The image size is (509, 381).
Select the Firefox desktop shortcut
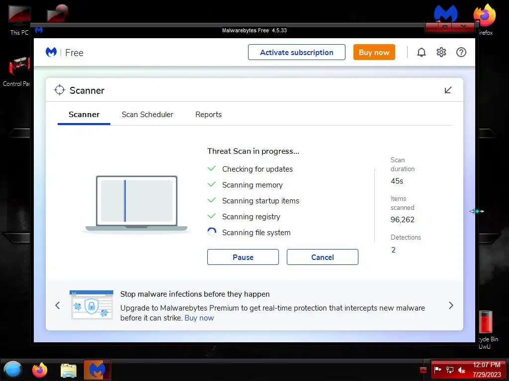(485, 19)
